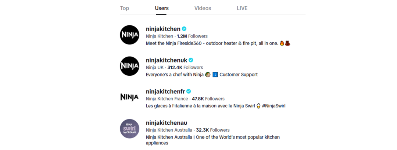The width and height of the screenshot is (397, 150).
Task: Click the verified badge beside ninjakitchenfr
Action: 189,91
